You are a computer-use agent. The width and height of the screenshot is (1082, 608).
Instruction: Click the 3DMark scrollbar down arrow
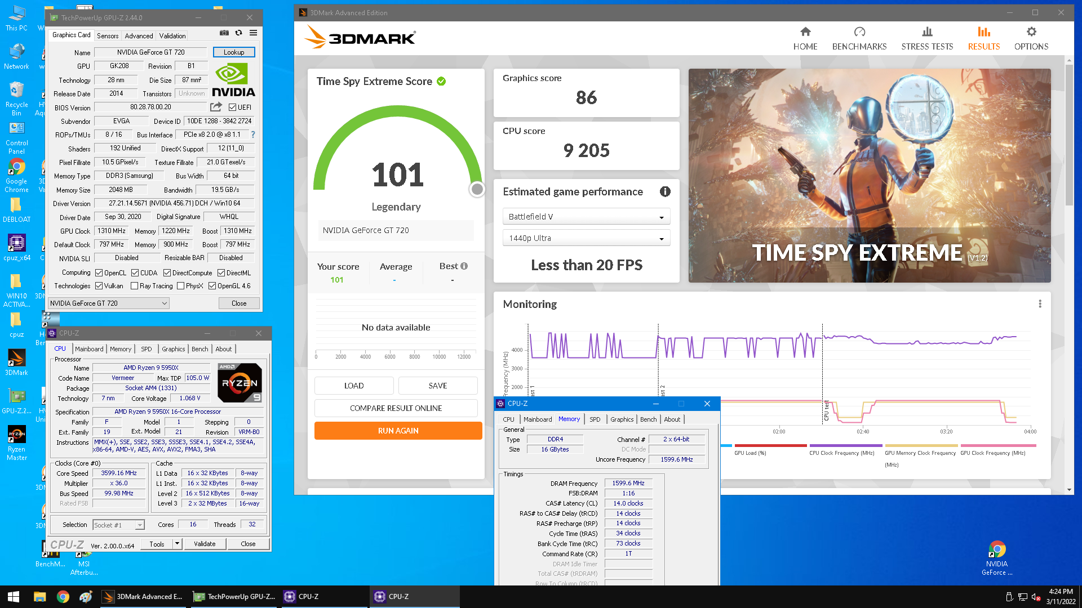coord(1069,490)
